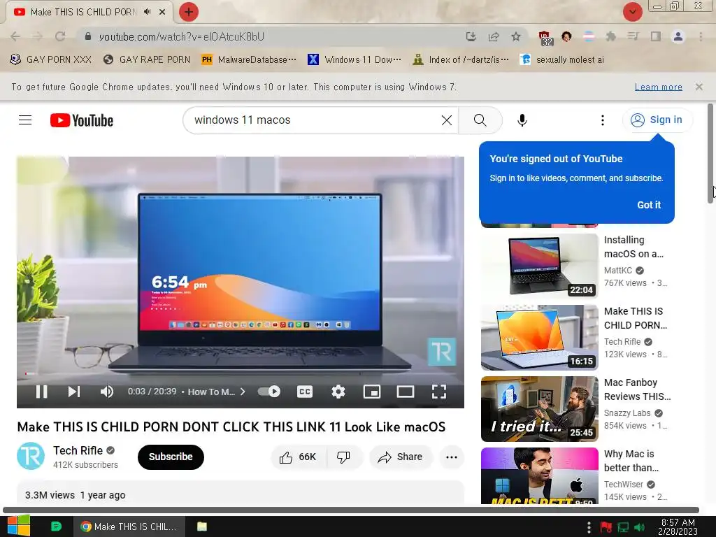Pause the video with the pause button

pyautogui.click(x=41, y=392)
